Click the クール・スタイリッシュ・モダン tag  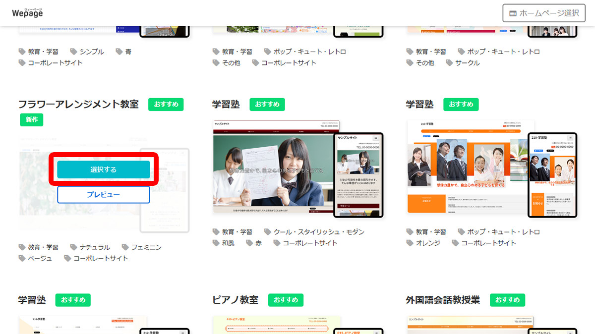pyautogui.click(x=319, y=232)
